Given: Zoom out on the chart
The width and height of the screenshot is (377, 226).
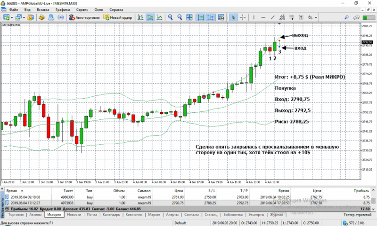Looking at the screenshot, I should click(x=180, y=17).
